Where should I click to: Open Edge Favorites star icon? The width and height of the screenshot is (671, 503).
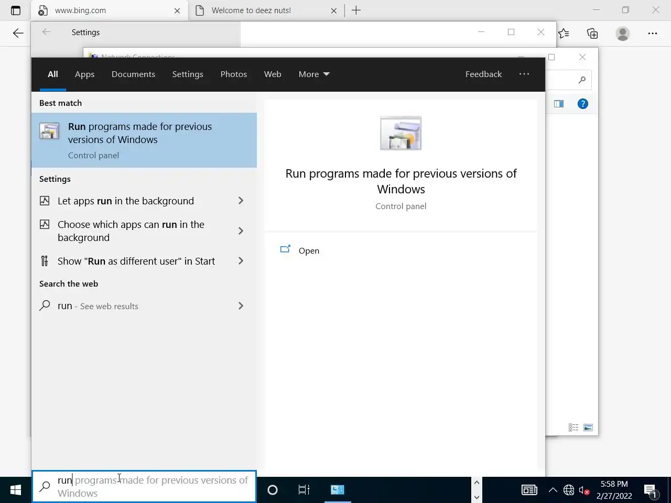click(x=564, y=34)
